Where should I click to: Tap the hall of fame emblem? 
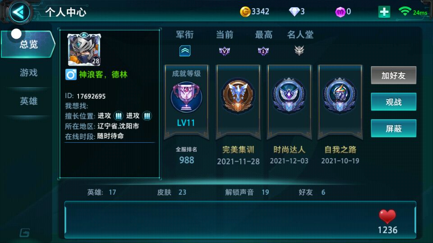[x=299, y=50]
